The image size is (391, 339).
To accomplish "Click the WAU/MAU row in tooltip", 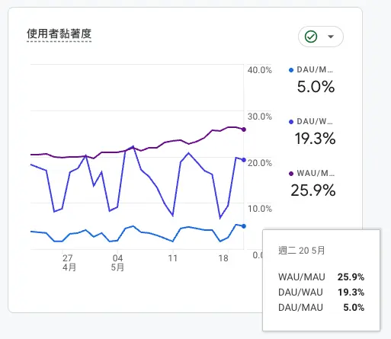I will pyautogui.click(x=321, y=277).
